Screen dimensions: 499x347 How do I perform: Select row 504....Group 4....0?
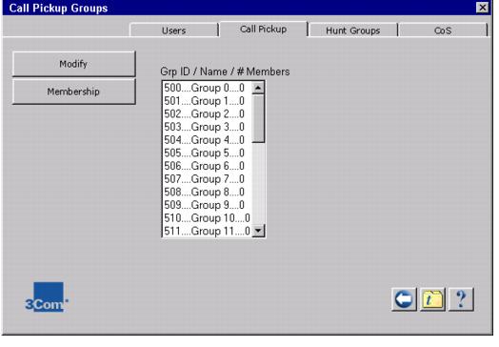pos(207,140)
